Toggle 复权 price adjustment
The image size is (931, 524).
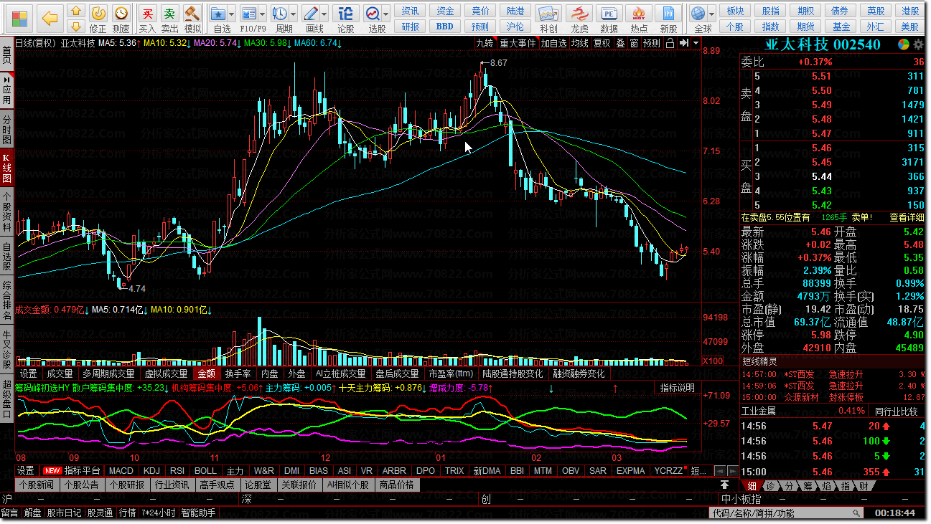[602, 43]
